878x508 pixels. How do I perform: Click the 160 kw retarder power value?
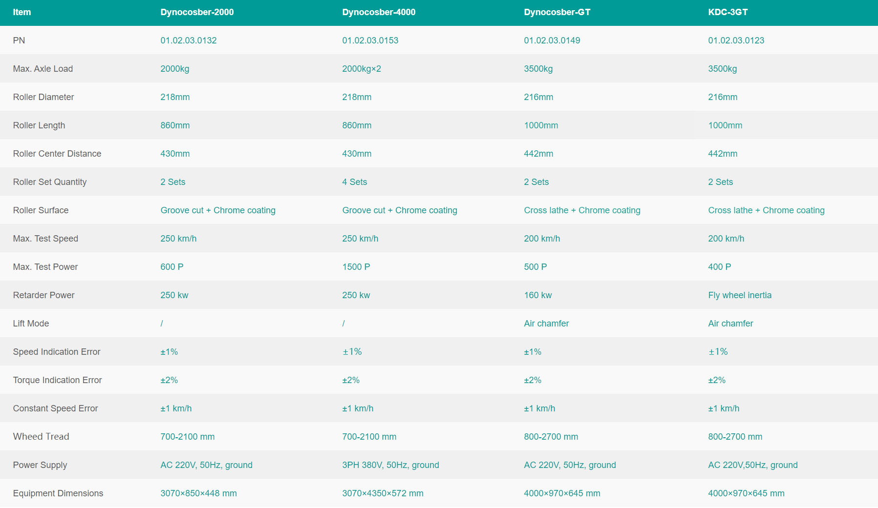click(x=538, y=295)
